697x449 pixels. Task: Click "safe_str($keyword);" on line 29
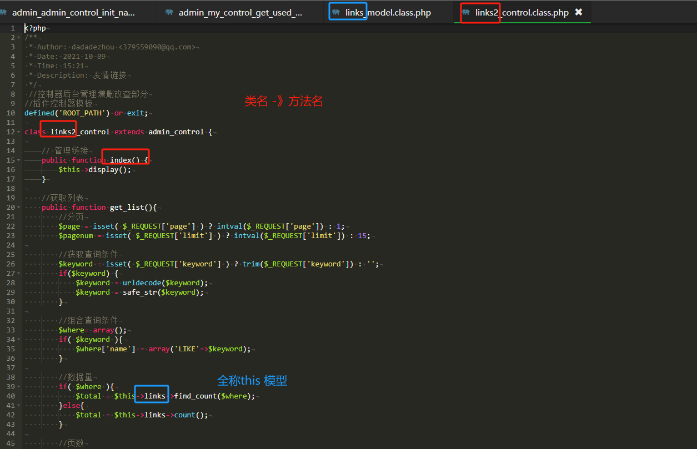163,292
